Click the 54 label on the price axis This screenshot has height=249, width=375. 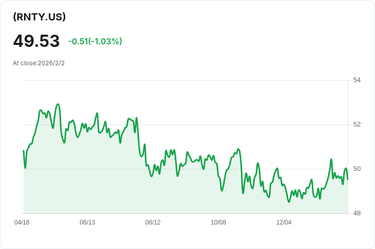click(357, 80)
